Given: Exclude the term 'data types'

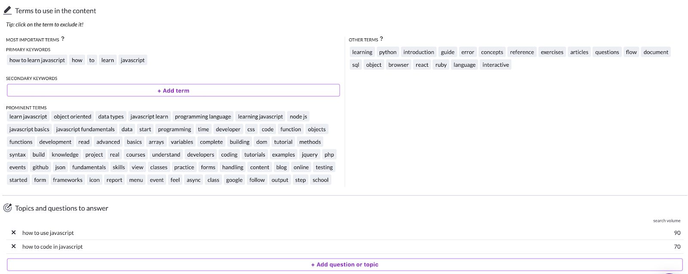Looking at the screenshot, I should click(111, 117).
